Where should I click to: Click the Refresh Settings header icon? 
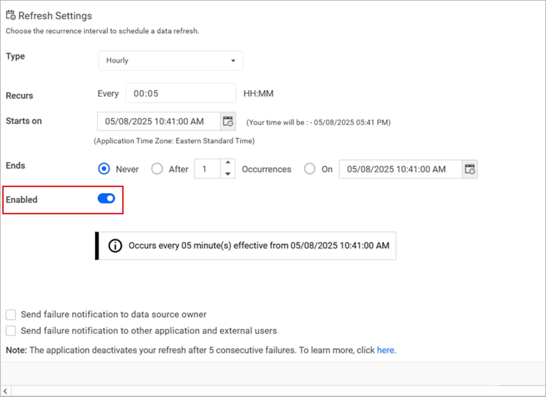10,15
